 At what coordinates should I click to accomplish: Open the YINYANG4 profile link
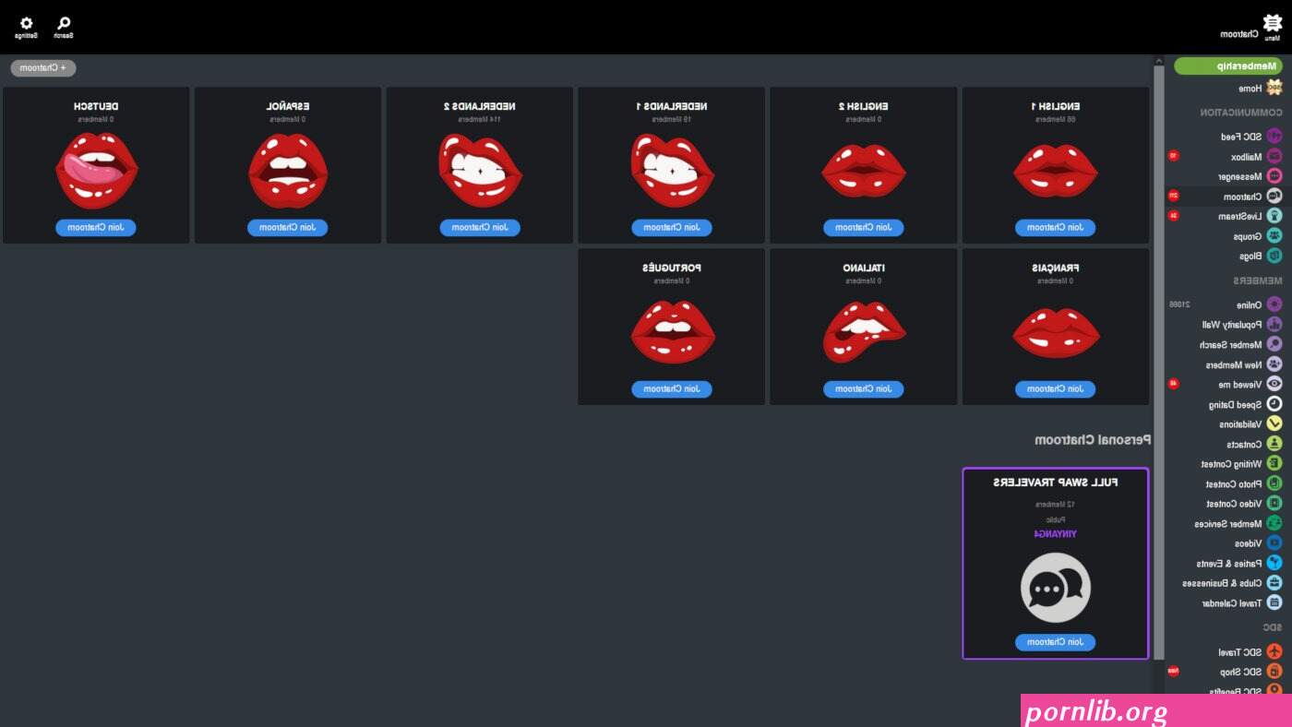coord(1056,533)
